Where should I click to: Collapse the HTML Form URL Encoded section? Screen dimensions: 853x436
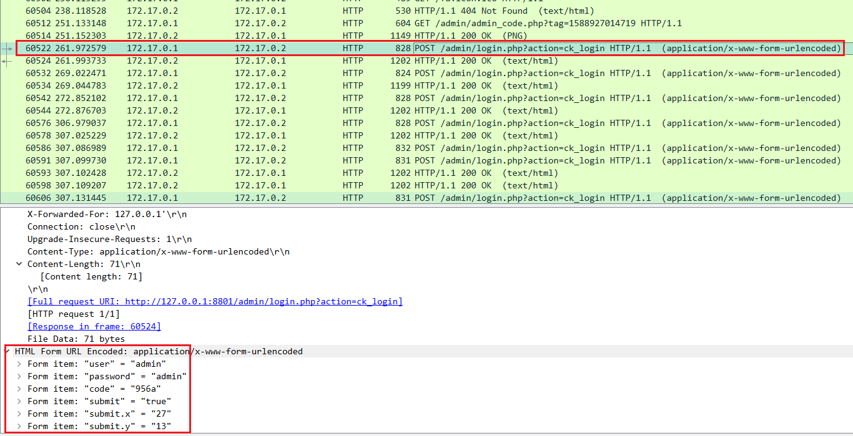coord(7,351)
